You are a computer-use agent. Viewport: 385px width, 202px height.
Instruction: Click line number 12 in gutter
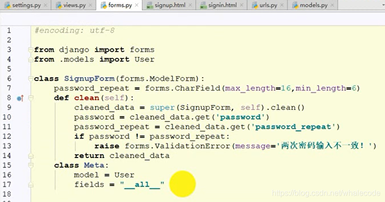point(7,137)
